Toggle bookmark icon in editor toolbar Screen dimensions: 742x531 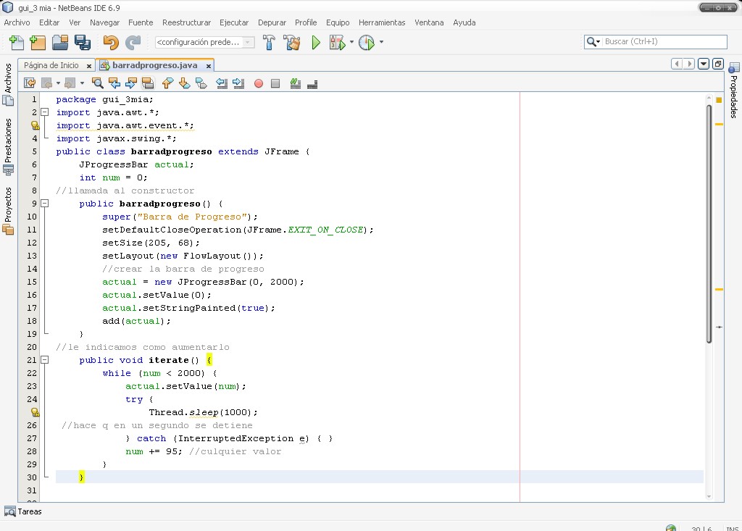click(201, 83)
